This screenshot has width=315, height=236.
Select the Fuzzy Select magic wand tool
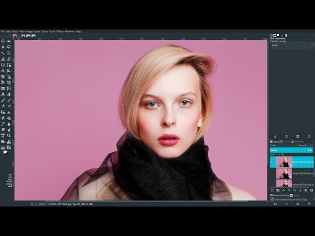click(x=3, y=53)
